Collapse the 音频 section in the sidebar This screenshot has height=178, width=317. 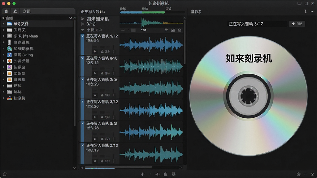pos(3,18)
